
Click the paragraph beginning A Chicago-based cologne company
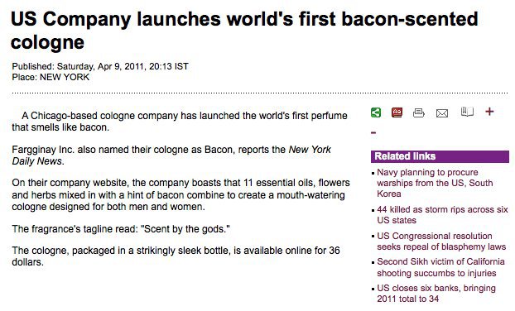click(180, 122)
